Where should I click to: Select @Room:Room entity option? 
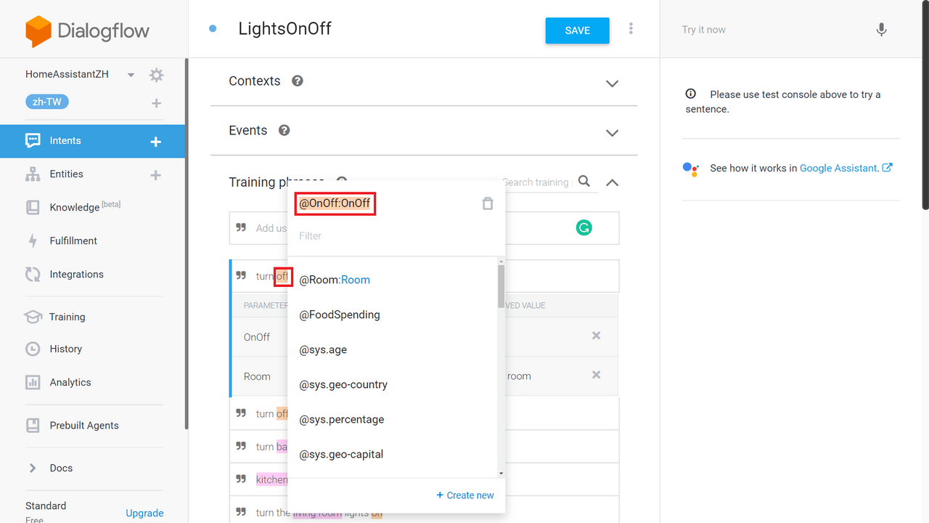click(393, 280)
